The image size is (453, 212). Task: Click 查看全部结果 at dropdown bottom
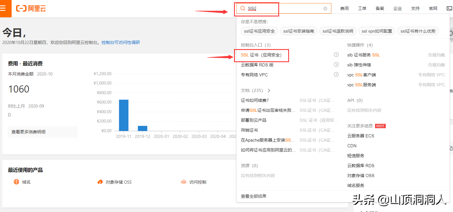254,196
